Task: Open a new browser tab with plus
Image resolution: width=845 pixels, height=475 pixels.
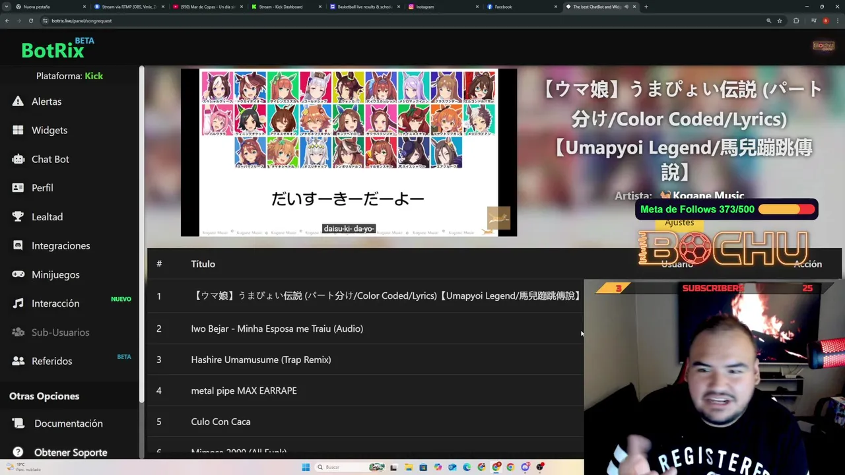Action: pyautogui.click(x=646, y=7)
